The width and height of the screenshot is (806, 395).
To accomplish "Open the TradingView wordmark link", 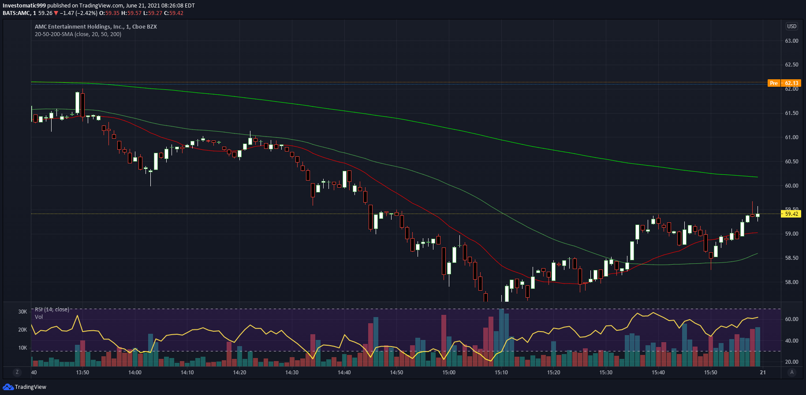I will click(30, 387).
